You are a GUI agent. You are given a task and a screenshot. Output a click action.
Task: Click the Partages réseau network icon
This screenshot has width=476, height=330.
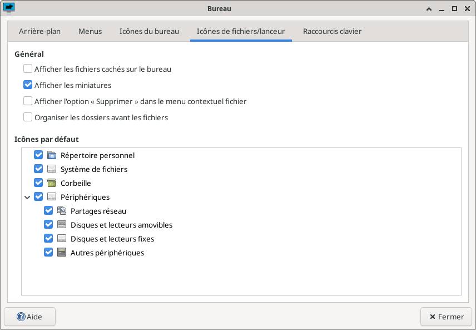tap(62, 211)
